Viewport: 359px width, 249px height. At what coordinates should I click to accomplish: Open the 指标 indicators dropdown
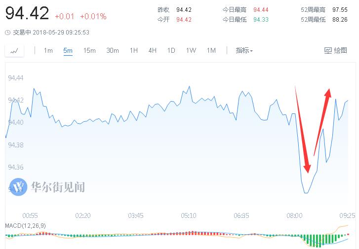(244, 50)
